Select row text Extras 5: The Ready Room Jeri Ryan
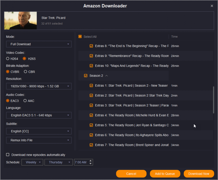Viewport: 218px width, 180px height. 132,125
